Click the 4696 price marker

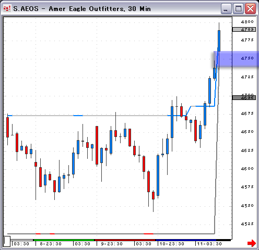(244, 98)
